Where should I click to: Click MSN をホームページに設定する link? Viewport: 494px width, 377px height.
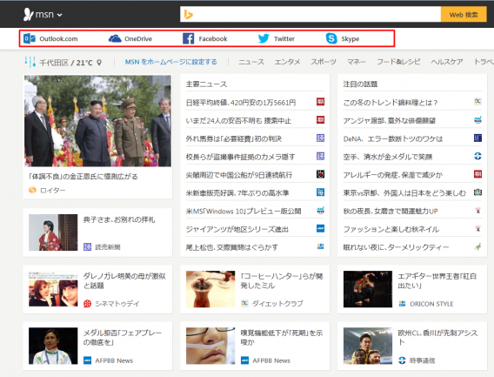point(171,62)
